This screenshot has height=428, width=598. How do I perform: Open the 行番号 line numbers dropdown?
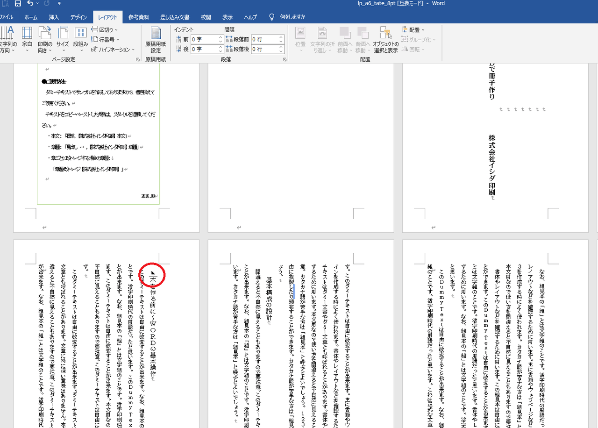pos(105,40)
